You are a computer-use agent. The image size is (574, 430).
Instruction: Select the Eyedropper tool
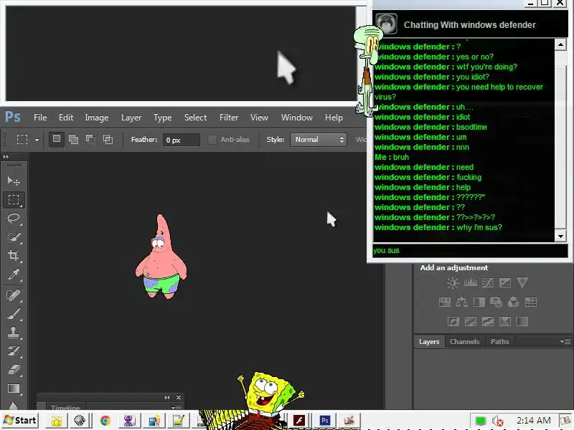click(14, 274)
